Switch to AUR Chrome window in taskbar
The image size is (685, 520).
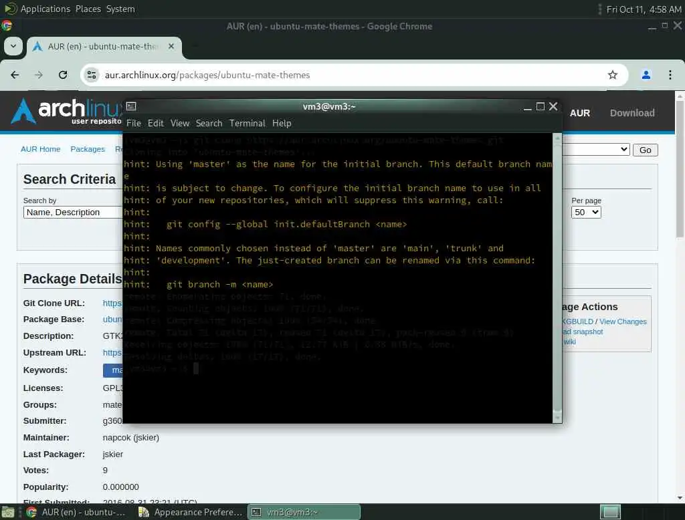pyautogui.click(x=76, y=512)
